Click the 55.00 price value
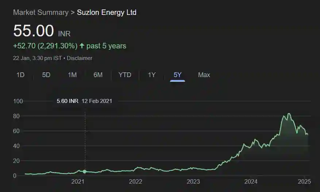Image resolution: width=320 pixels, height=192 pixels. pyautogui.click(x=34, y=31)
